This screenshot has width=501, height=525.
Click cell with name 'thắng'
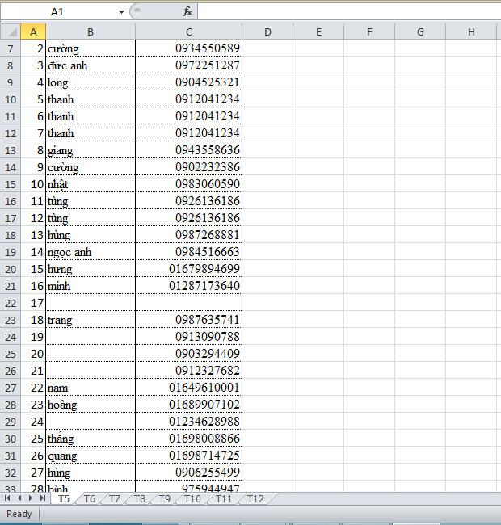coord(91,439)
